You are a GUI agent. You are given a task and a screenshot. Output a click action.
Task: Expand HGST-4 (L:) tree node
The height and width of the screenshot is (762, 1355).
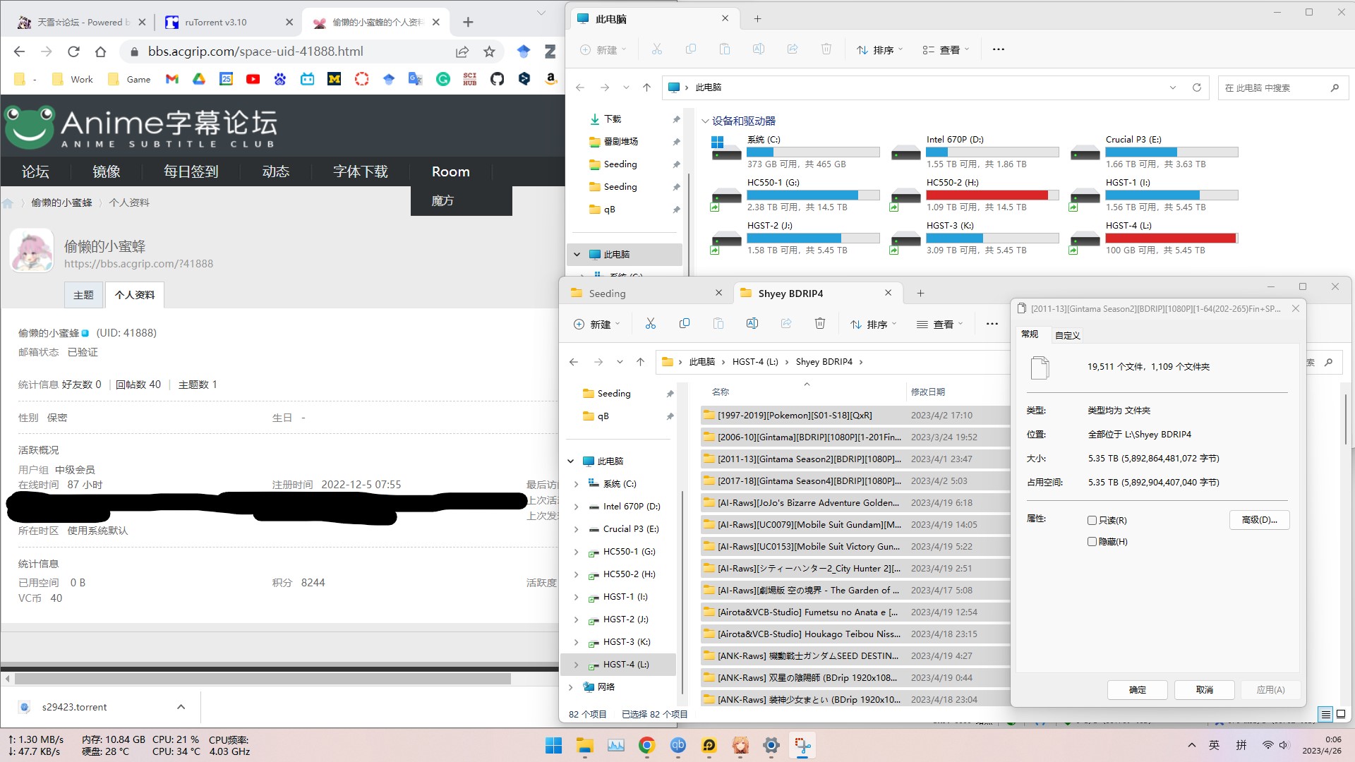click(x=576, y=665)
